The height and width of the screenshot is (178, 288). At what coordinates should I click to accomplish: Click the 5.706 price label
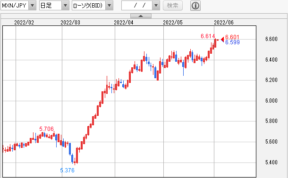tap(46, 129)
